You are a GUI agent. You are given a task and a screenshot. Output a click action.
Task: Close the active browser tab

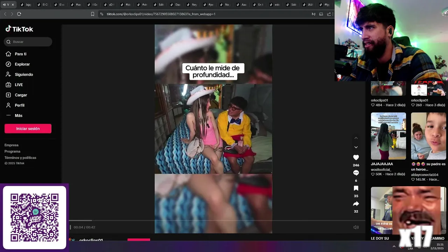pyautogui.click(x=13, y=5)
